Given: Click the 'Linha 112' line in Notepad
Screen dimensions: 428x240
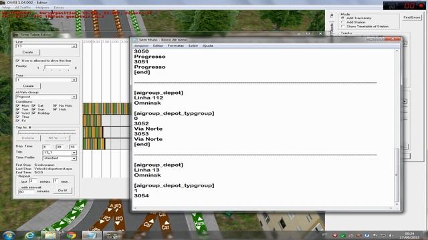Looking at the screenshot, I should (x=148, y=98).
